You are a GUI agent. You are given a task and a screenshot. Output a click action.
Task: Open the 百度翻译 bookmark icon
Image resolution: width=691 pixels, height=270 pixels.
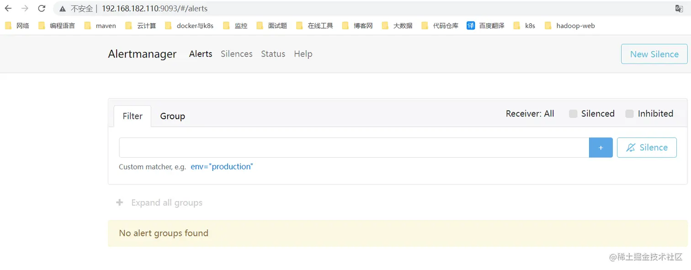[471, 26]
